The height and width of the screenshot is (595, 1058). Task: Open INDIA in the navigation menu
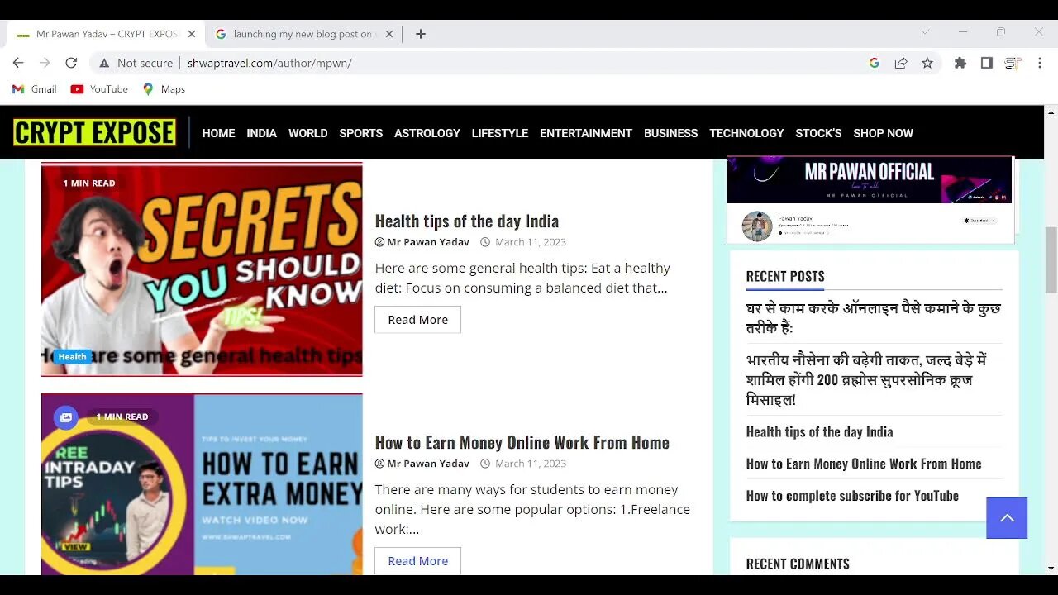point(261,133)
